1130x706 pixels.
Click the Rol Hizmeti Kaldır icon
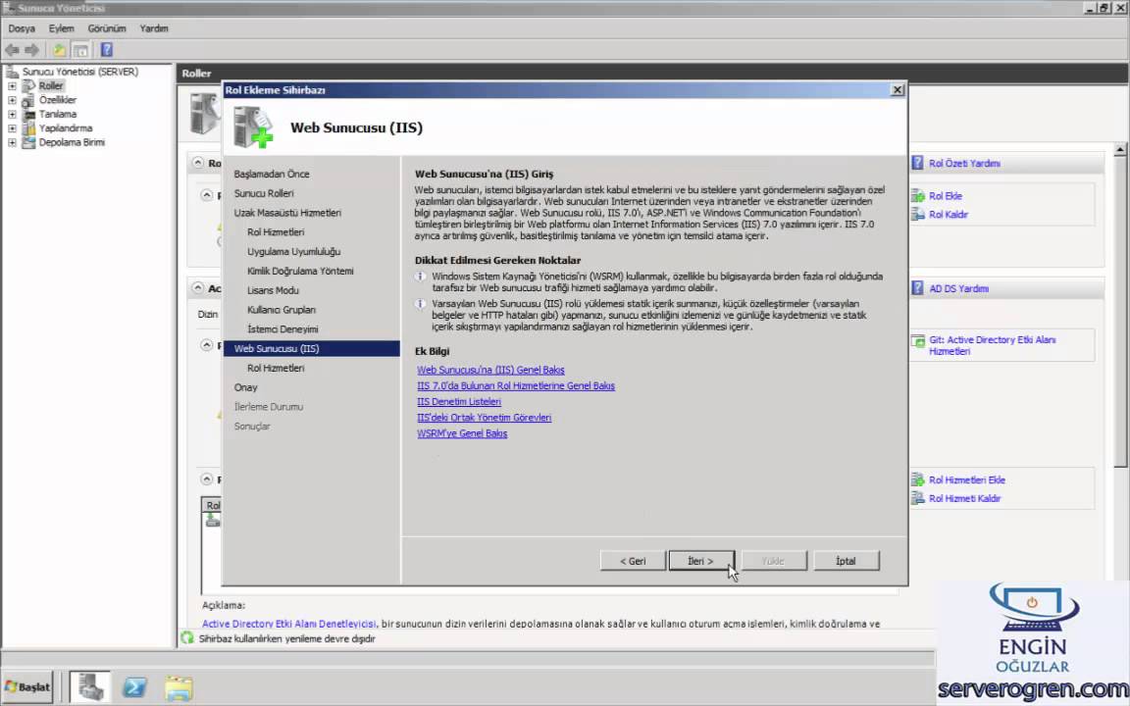click(x=917, y=498)
